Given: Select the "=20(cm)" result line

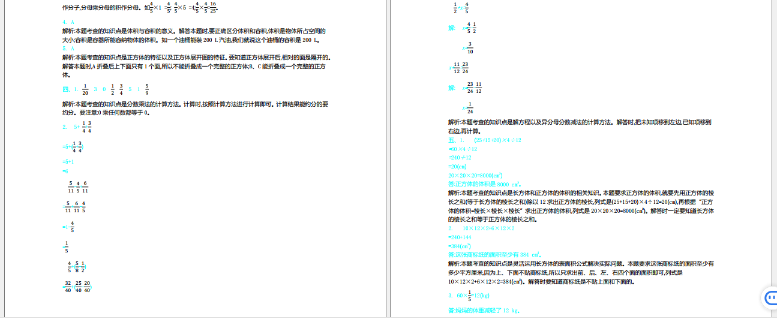Looking at the screenshot, I should tap(458, 167).
